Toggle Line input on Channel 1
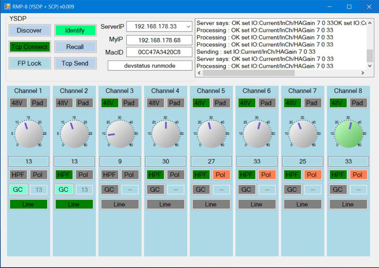This screenshot has height=268, width=379. (28, 205)
